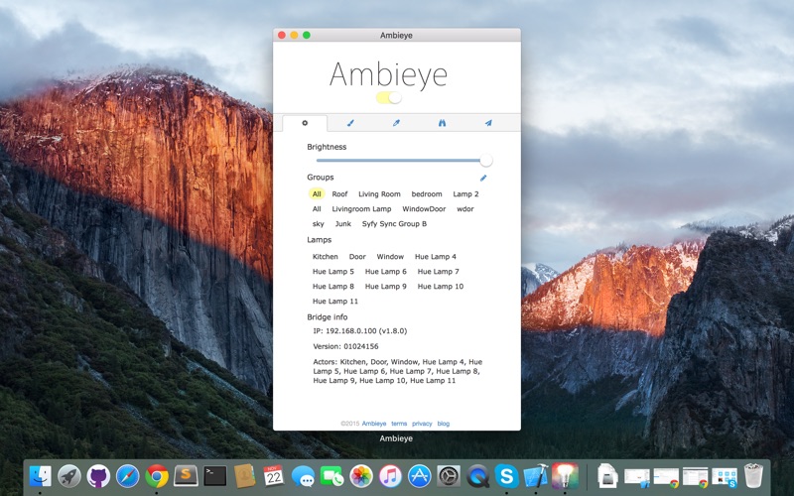The image size is (794, 496).
Task: Open Xcode from the dock
Action: point(536,476)
